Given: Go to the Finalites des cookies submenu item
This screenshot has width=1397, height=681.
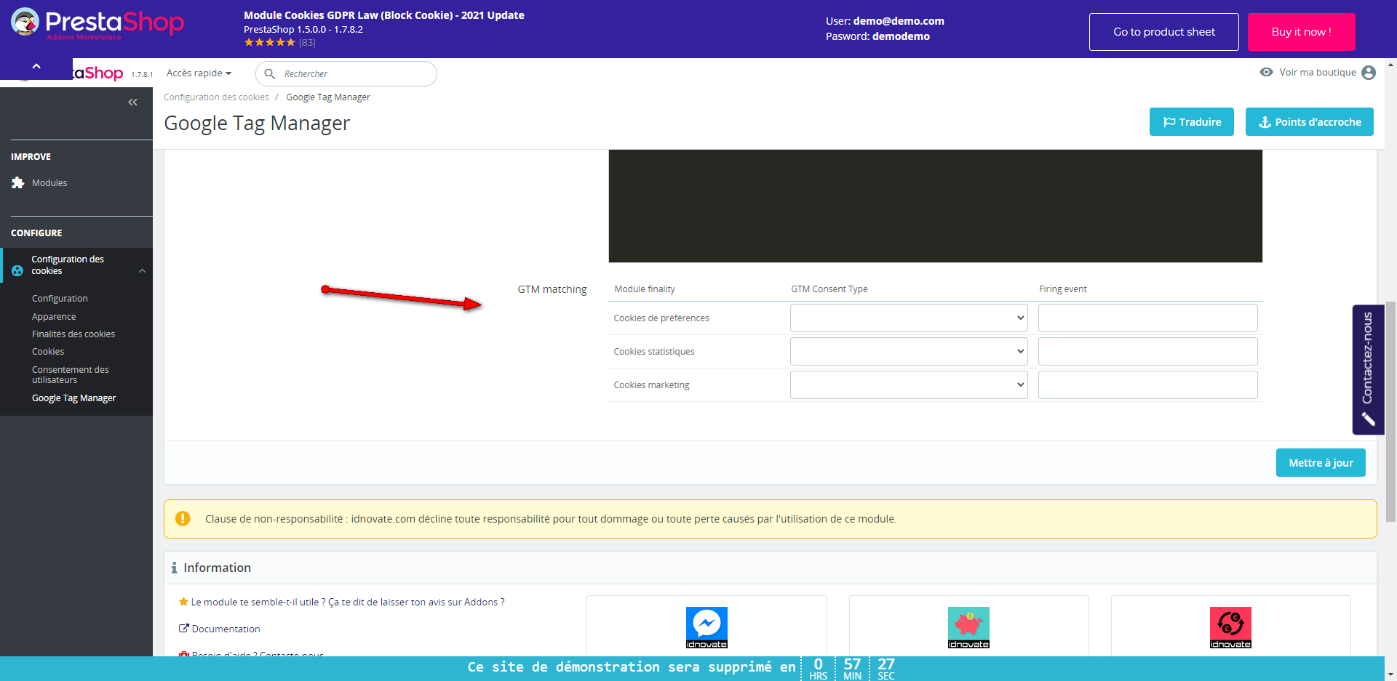Looking at the screenshot, I should point(73,334).
